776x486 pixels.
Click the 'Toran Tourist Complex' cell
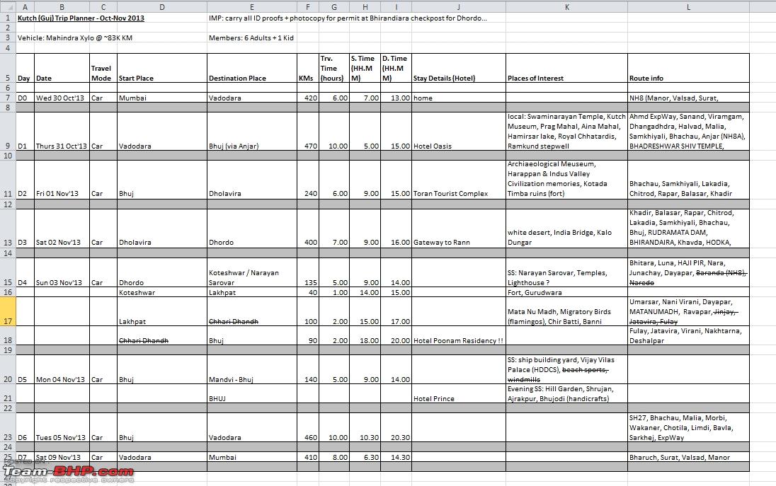pyautogui.click(x=458, y=180)
